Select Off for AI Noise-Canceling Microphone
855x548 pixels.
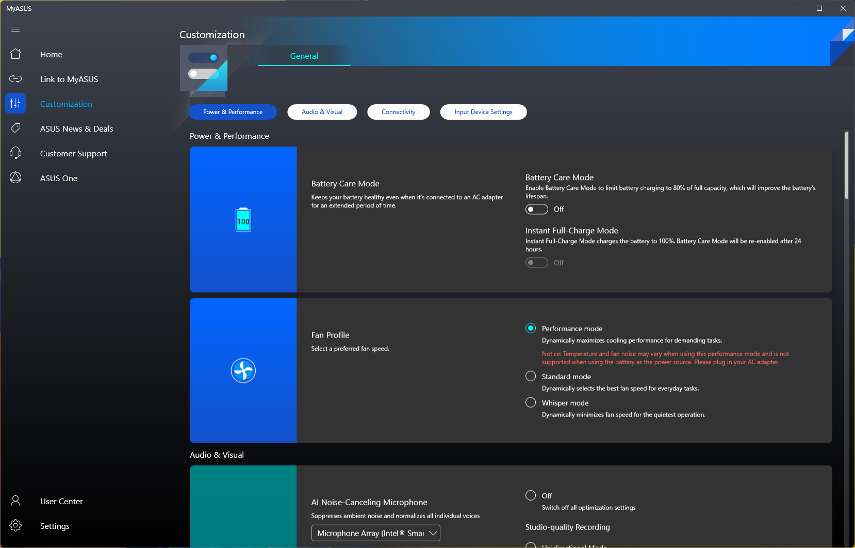(531, 495)
